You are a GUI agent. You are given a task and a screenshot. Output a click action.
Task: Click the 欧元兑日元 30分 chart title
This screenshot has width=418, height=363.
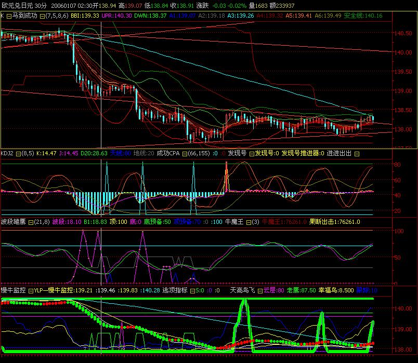pyautogui.click(x=24, y=6)
